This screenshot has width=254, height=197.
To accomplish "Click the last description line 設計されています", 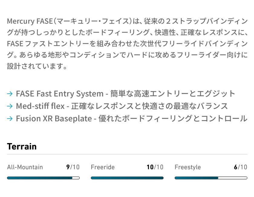I will tap(37, 66).
